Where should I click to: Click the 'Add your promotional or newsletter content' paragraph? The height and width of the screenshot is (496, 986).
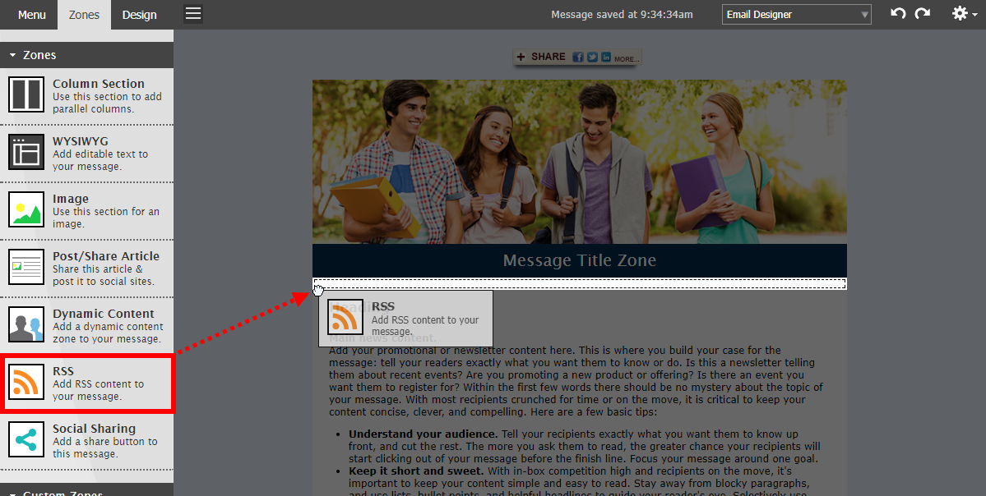[576, 380]
